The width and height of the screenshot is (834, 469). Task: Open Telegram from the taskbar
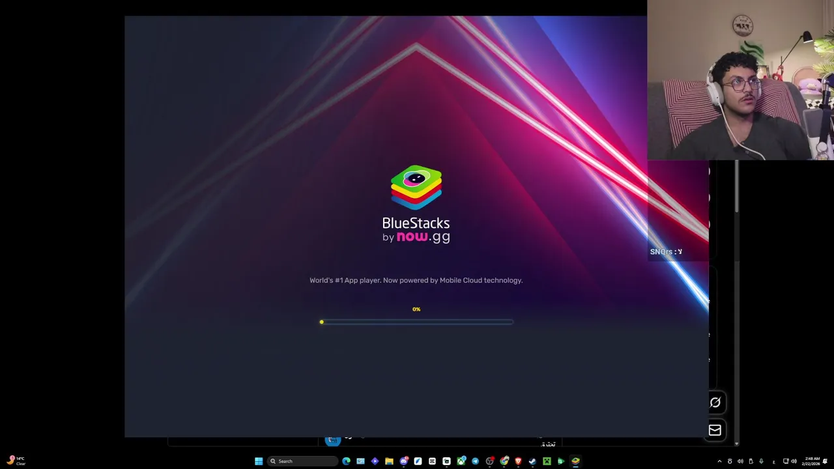point(475,461)
